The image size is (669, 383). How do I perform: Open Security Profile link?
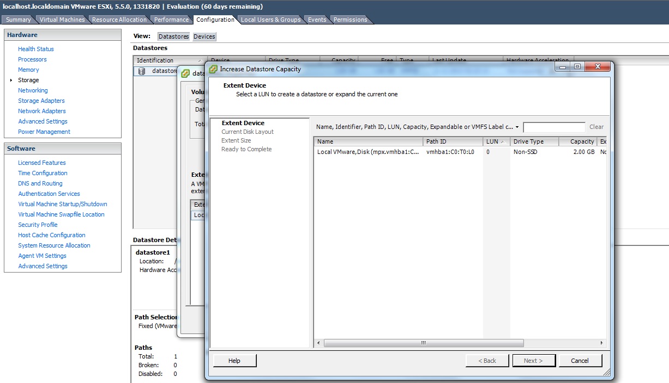(x=38, y=225)
